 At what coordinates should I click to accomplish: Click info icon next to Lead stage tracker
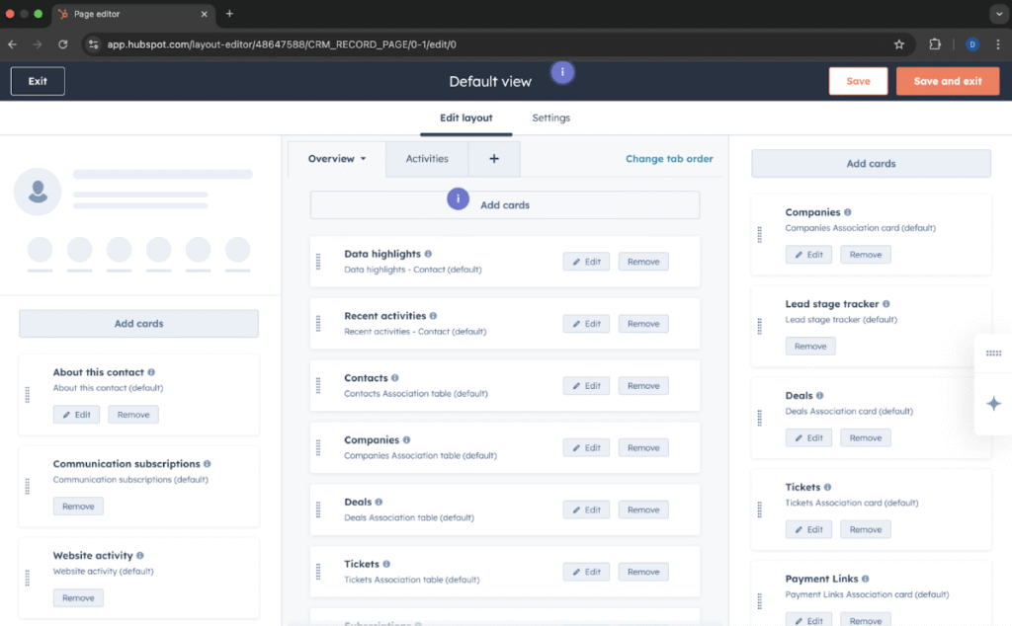click(885, 304)
